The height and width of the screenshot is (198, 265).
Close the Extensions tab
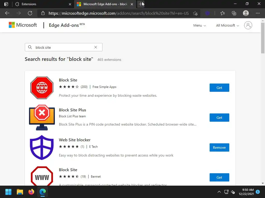[x=70, y=4]
